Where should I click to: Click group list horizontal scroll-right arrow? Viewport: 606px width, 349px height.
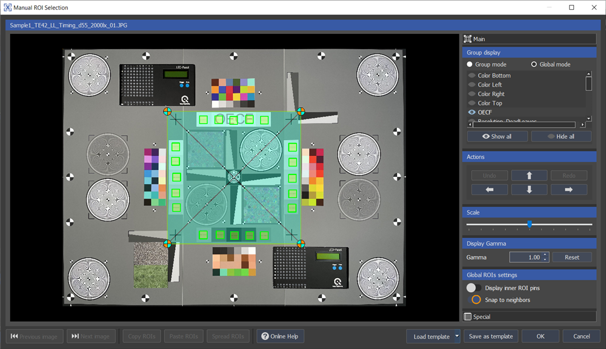[x=582, y=124]
